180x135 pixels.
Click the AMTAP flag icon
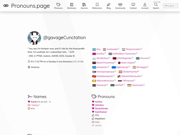(112, 85)
